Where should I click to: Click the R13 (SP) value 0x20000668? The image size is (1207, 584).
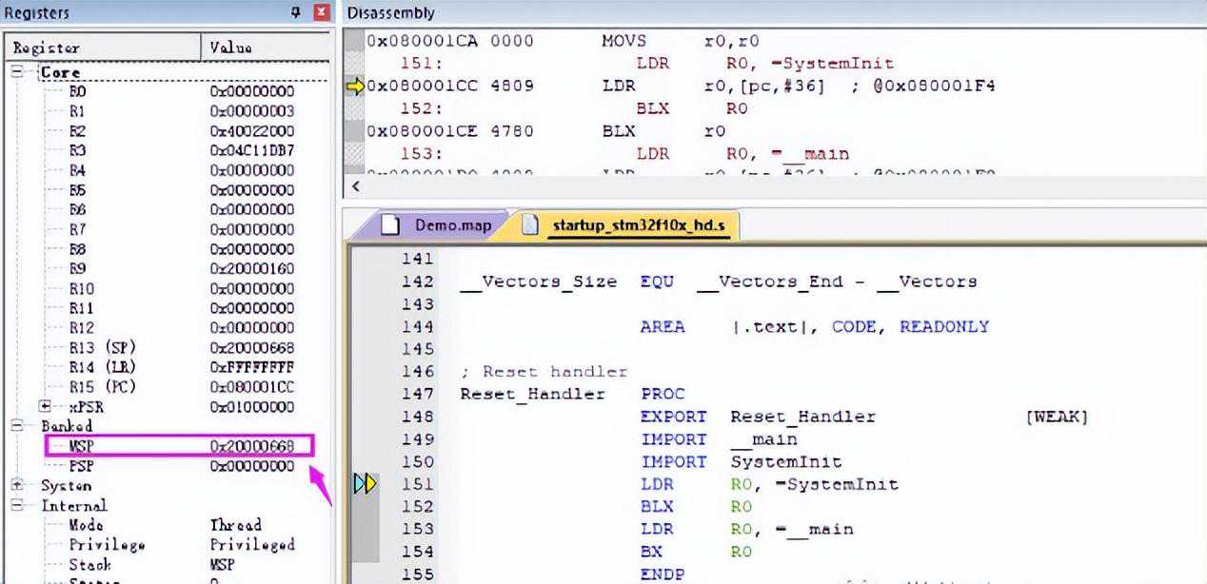pos(251,347)
